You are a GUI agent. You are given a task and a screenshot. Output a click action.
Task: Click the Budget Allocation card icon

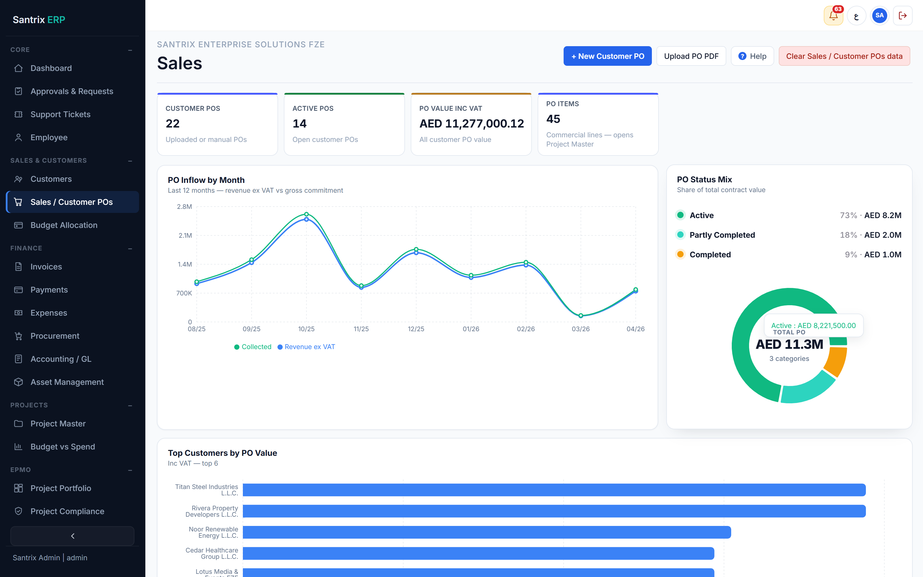tap(18, 225)
